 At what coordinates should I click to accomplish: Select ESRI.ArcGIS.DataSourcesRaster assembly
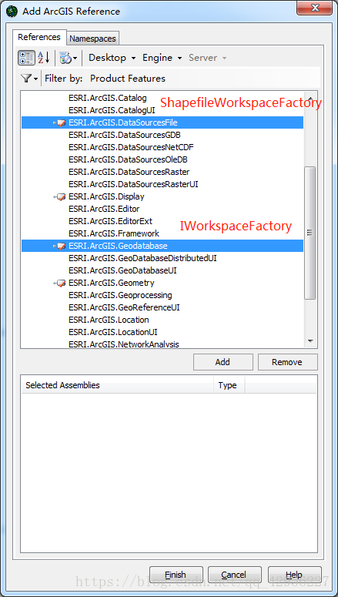129,172
